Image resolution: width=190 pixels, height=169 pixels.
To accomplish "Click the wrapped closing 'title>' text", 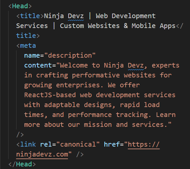I will point(28,36).
